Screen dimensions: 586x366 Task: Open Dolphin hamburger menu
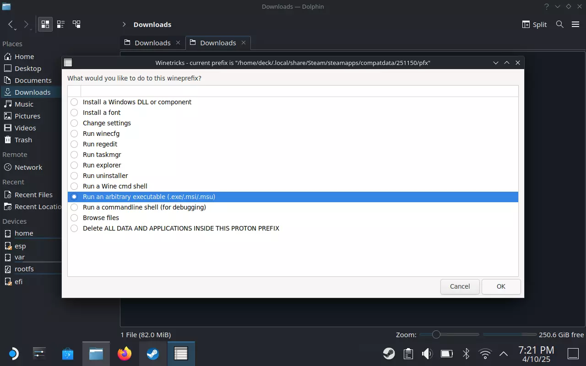575,25
